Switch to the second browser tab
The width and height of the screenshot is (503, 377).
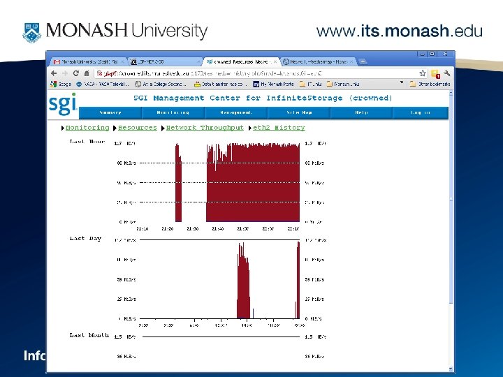click(165, 61)
